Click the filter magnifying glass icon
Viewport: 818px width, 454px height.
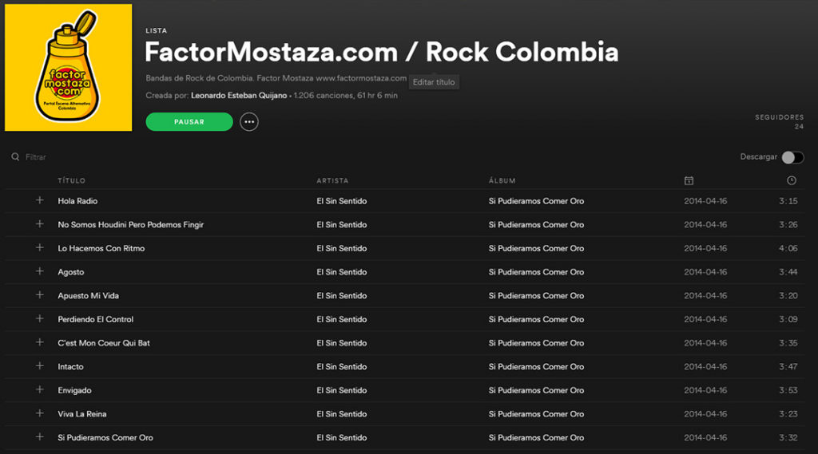point(16,157)
